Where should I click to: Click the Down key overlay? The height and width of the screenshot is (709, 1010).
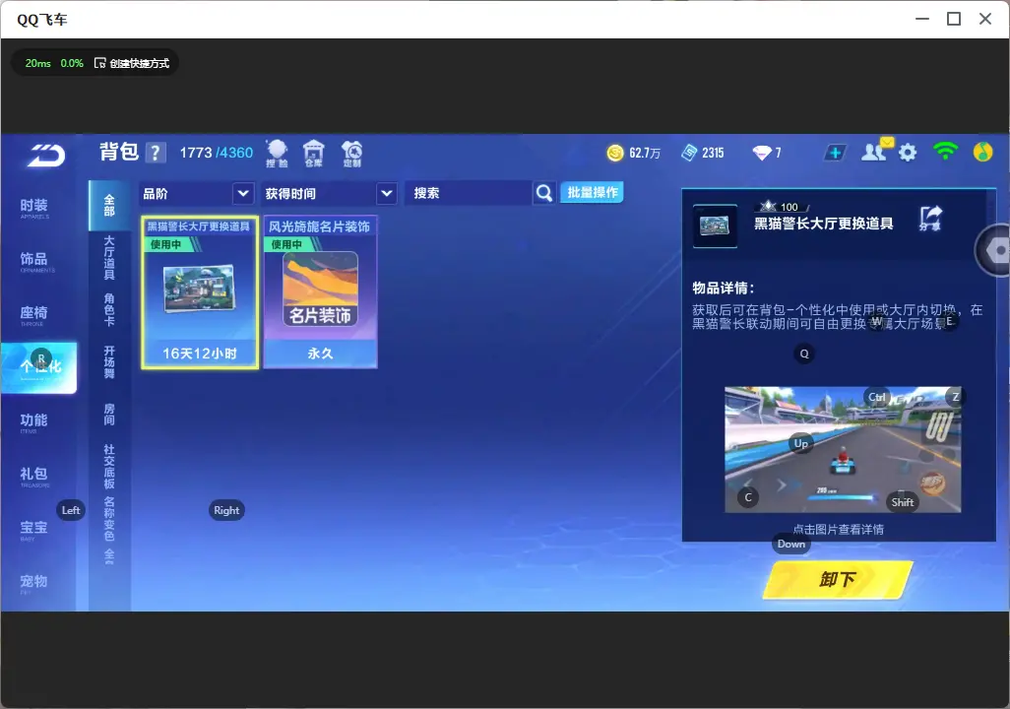coord(791,544)
